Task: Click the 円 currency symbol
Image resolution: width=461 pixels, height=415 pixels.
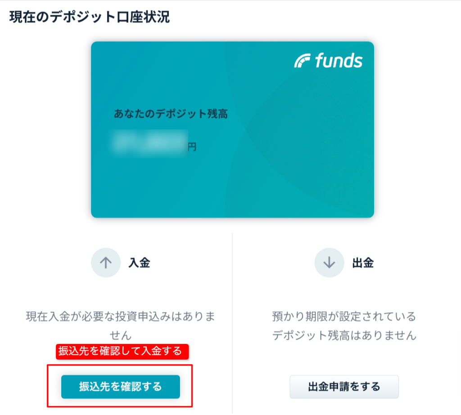Action: 192,147
